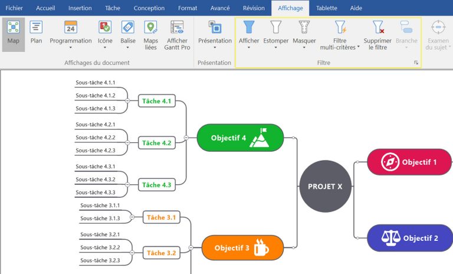This screenshot has width=453, height=274.
Task: Click the red Objectif 1 topic
Action: point(409,162)
